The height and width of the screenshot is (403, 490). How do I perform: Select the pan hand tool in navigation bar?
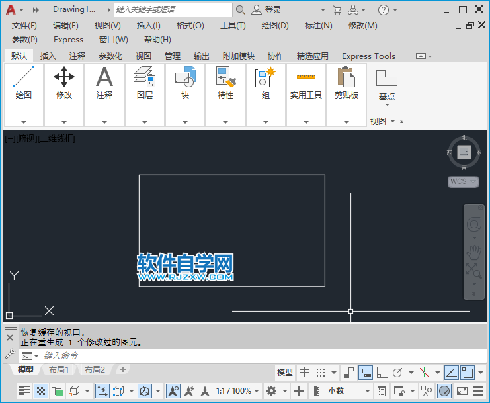tap(473, 252)
